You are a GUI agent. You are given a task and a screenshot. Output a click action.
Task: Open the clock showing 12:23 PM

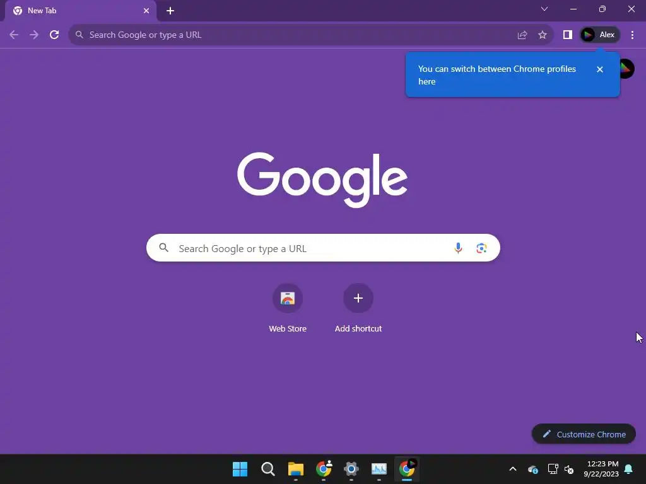click(601, 469)
